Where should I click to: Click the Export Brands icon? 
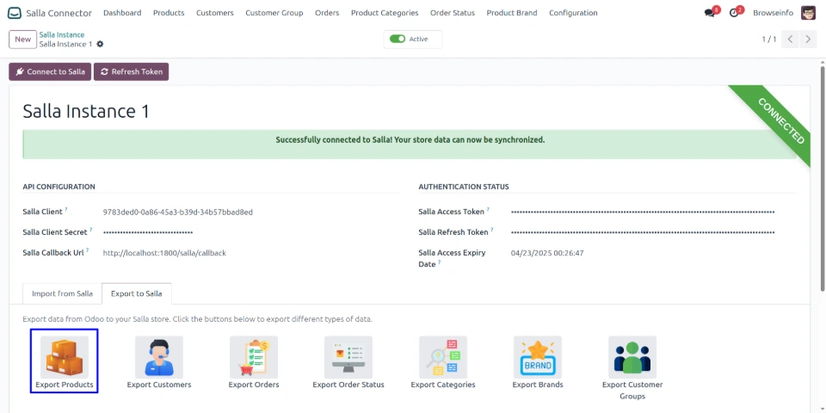[x=538, y=356]
